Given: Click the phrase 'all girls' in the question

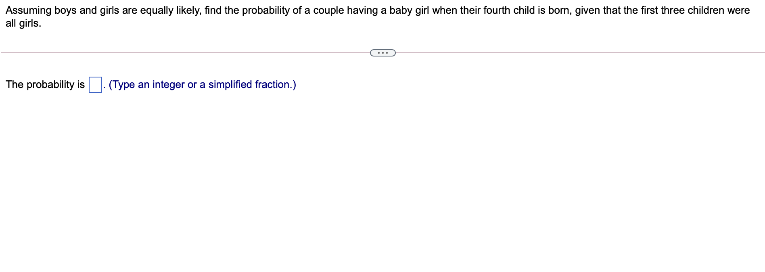Looking at the screenshot, I should [23, 24].
